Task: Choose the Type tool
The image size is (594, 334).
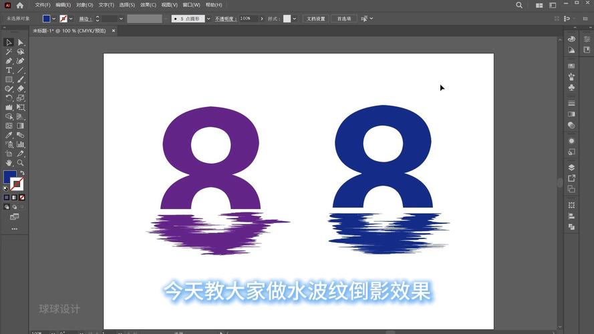Action: tap(9, 70)
